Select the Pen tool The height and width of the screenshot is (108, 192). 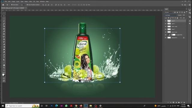4,55
